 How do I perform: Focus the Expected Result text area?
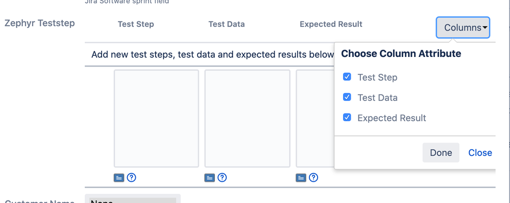[315, 119]
